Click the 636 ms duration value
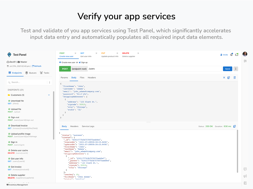 tap(227, 126)
